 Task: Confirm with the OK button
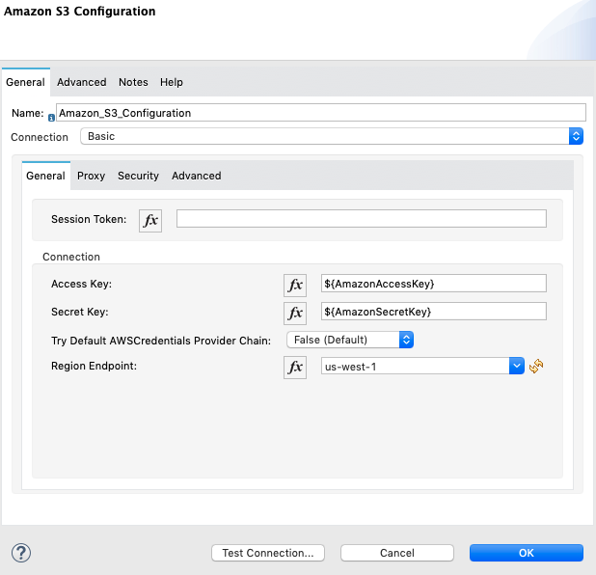(x=527, y=553)
